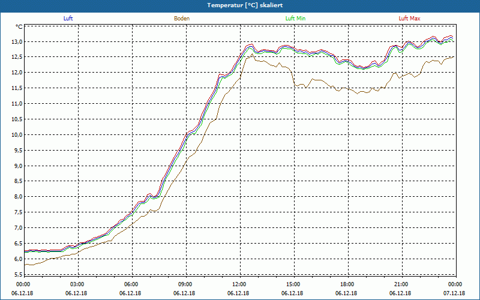The height and width of the screenshot is (300, 480).
Task: Click the '03:00' time axis label
Action: tap(76, 284)
